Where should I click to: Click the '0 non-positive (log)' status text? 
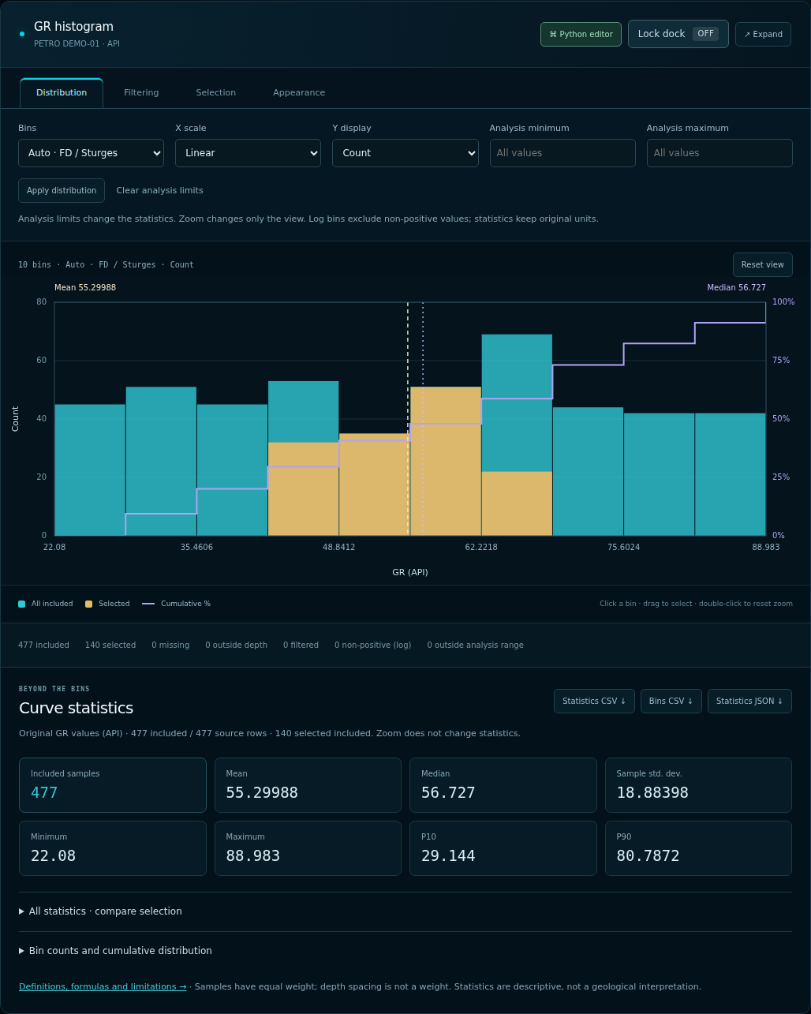coord(373,645)
